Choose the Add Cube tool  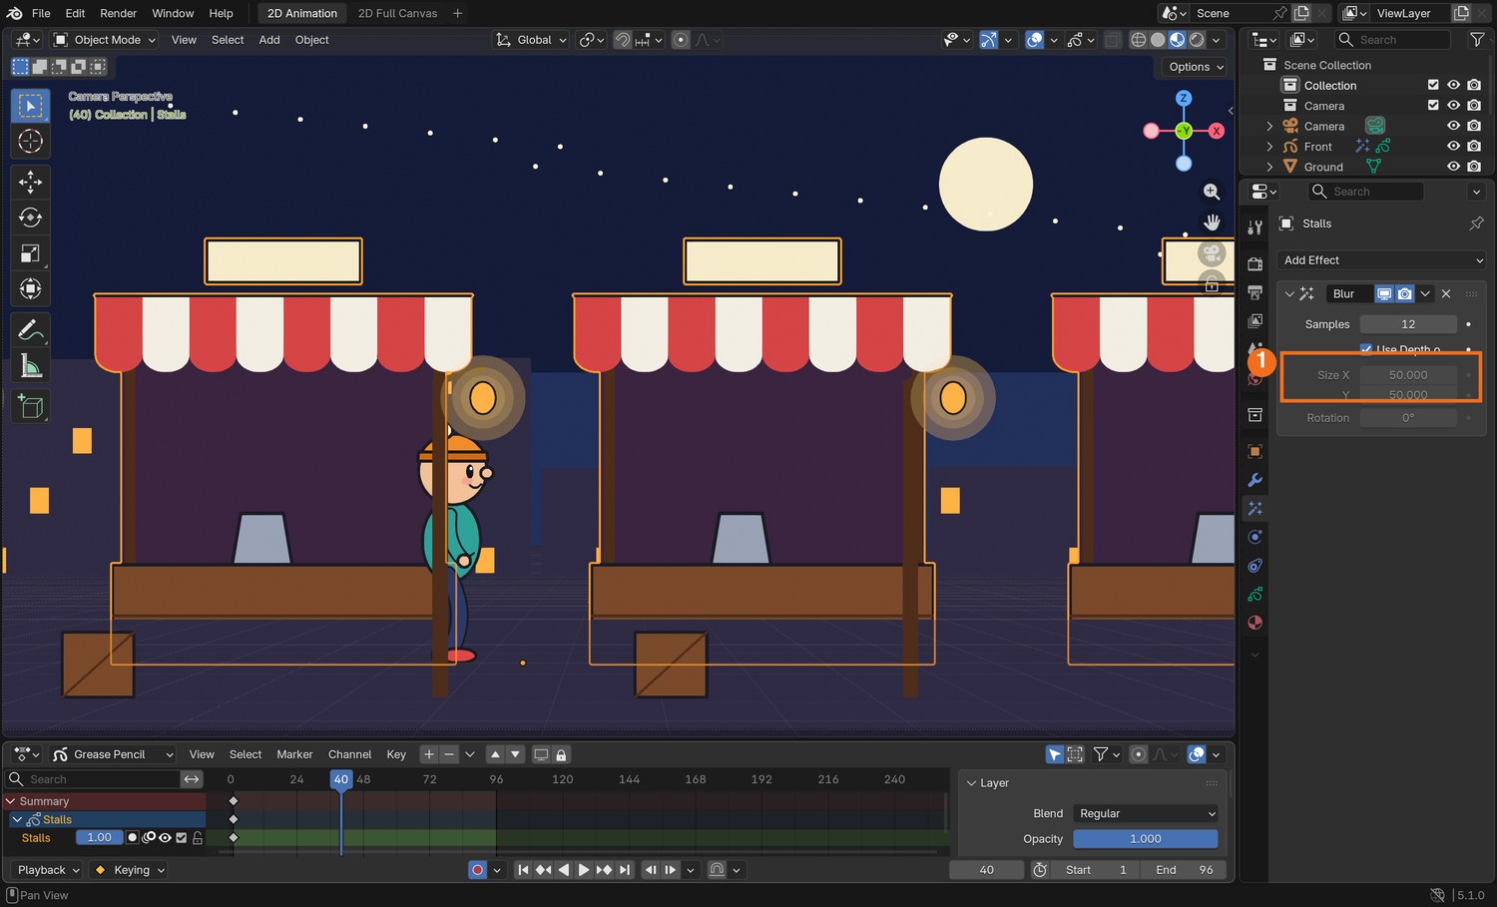click(x=30, y=406)
